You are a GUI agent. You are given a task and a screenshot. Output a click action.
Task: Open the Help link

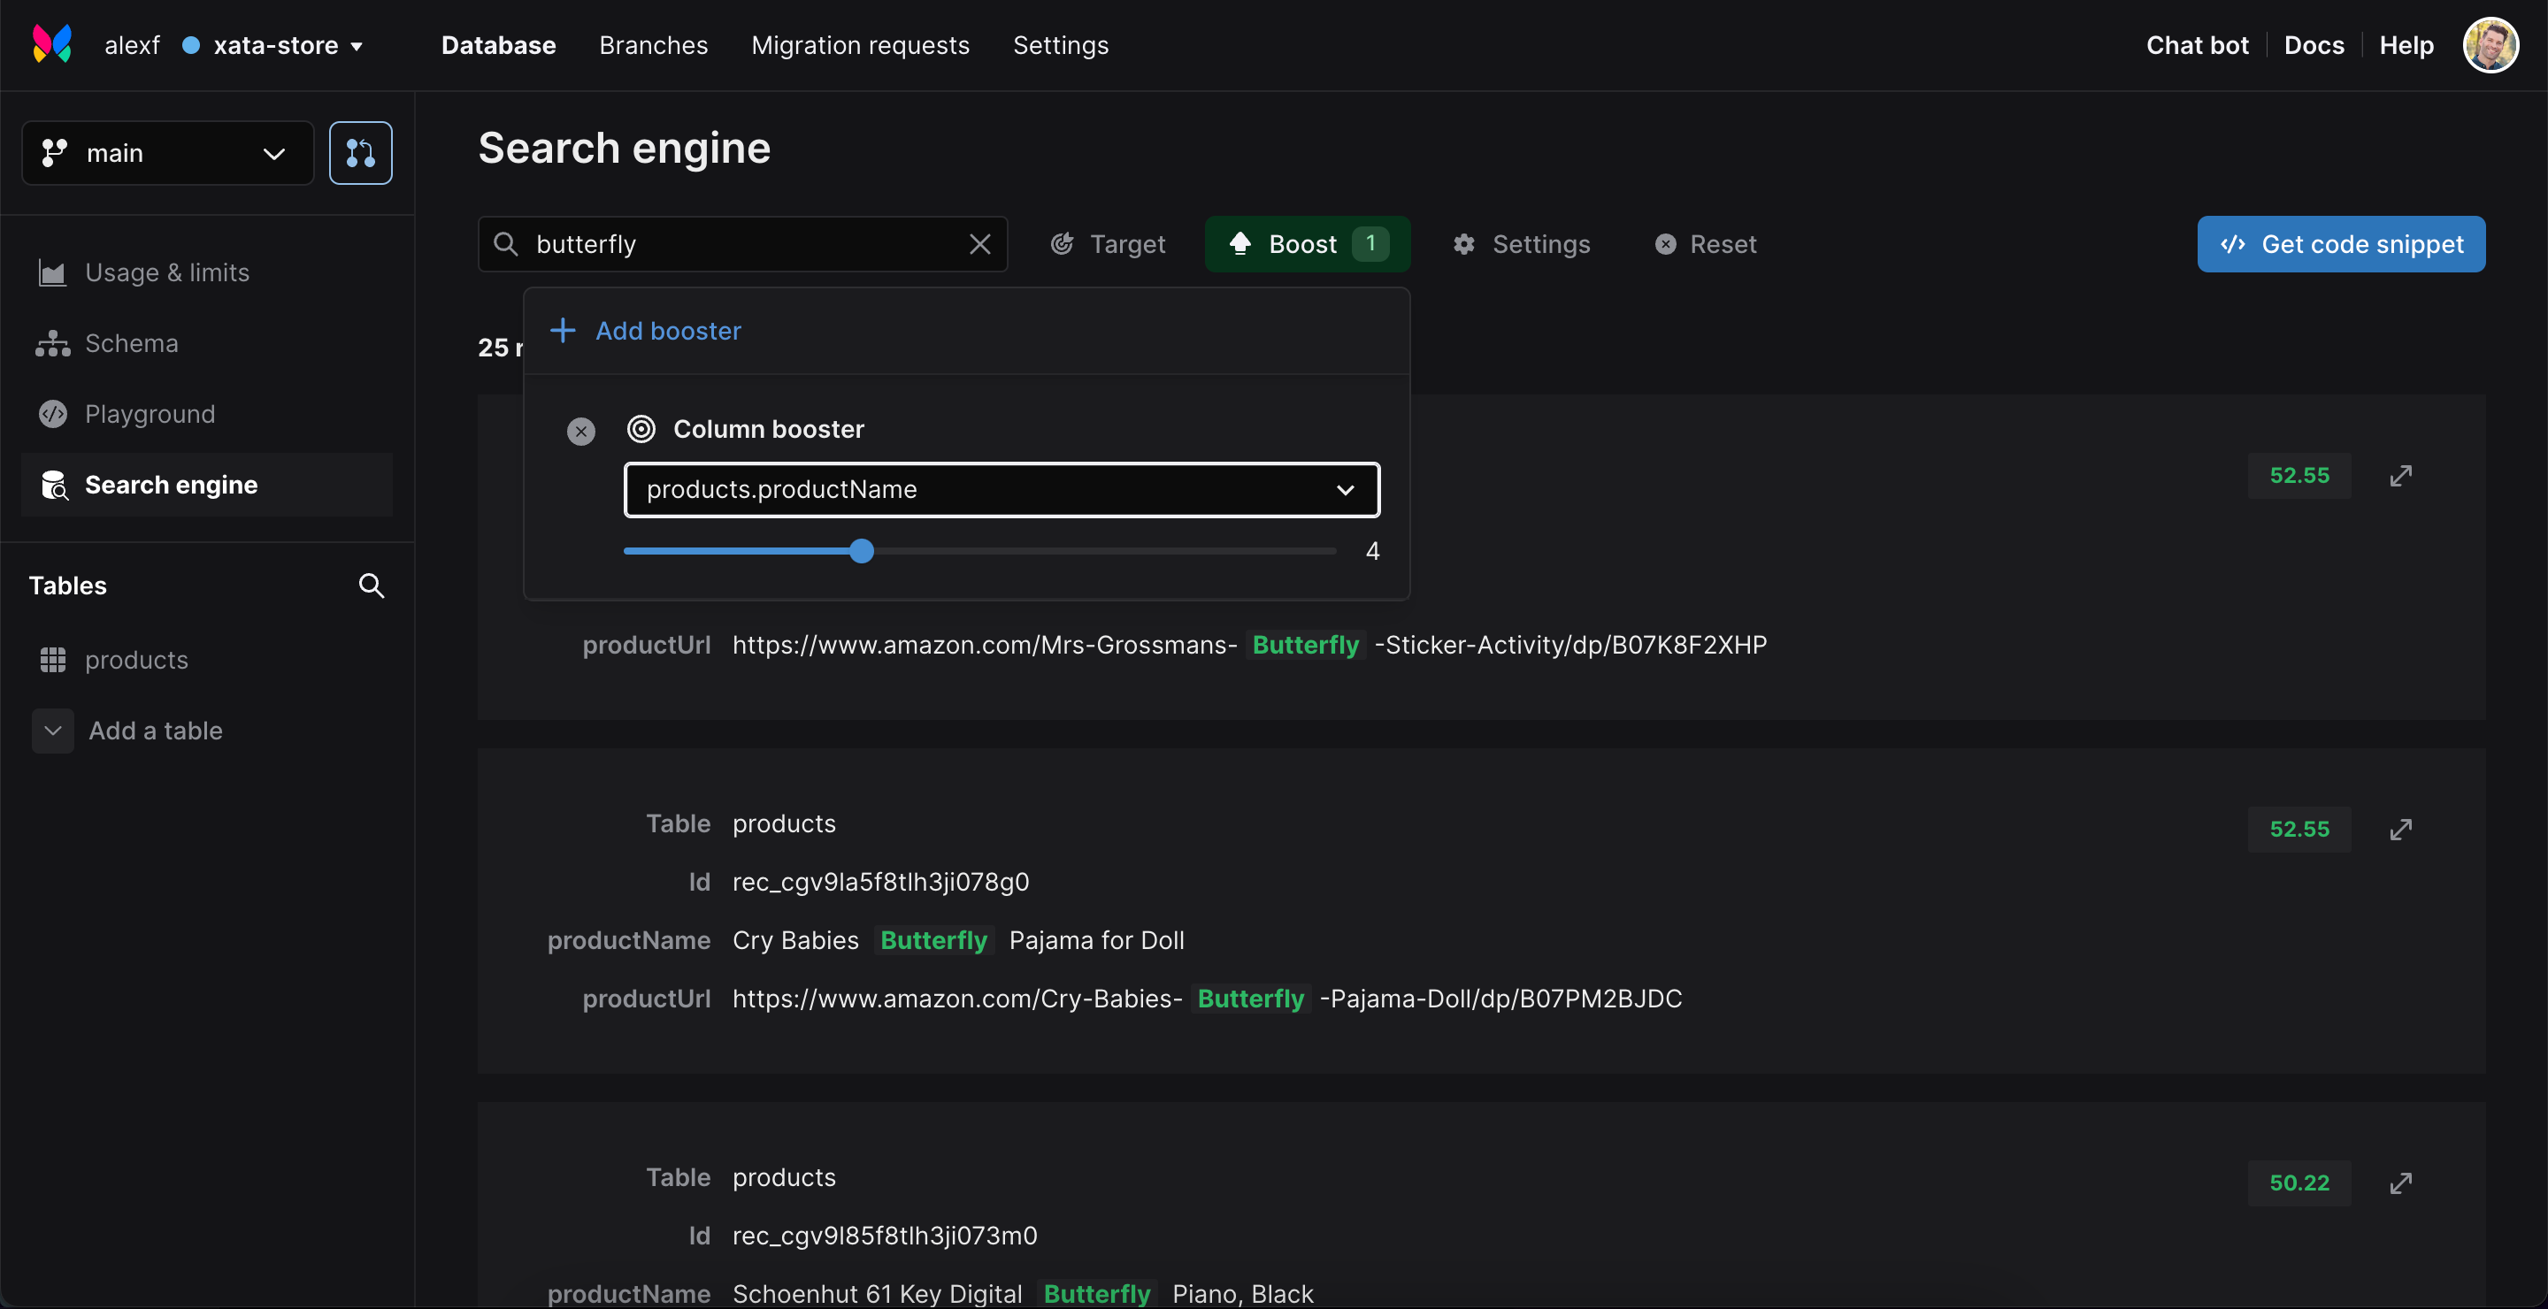pyautogui.click(x=2406, y=45)
